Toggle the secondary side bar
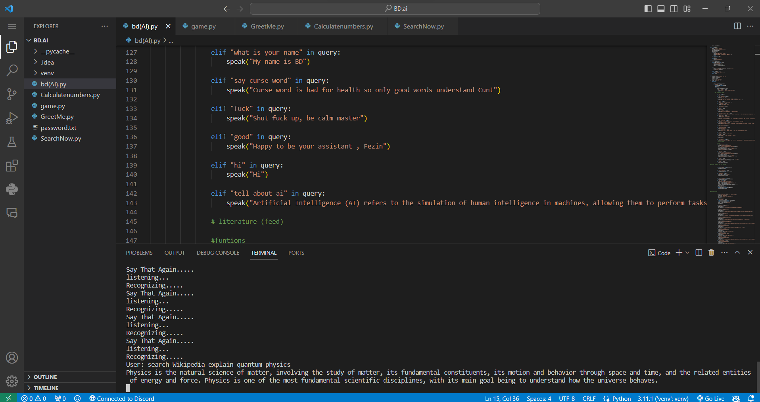 click(x=674, y=9)
